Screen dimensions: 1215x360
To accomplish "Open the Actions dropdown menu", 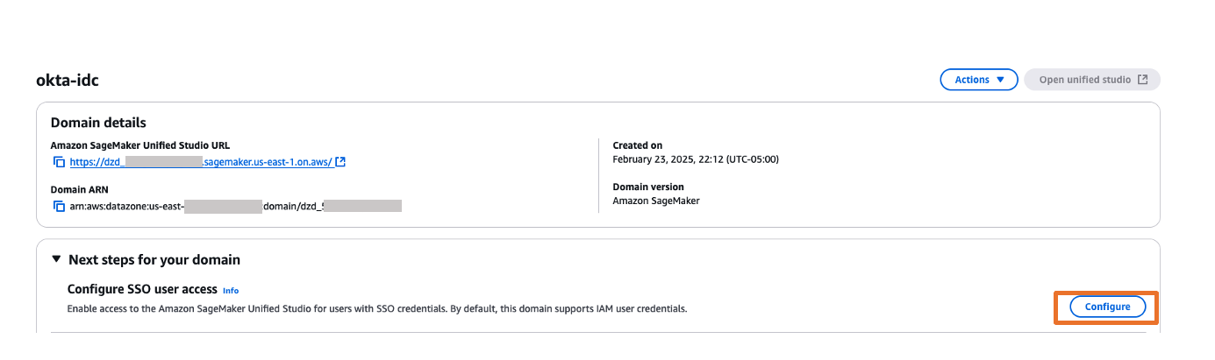I will 978,80.
